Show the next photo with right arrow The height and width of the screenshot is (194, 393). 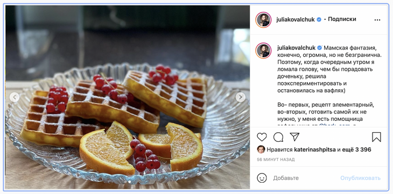(x=240, y=97)
